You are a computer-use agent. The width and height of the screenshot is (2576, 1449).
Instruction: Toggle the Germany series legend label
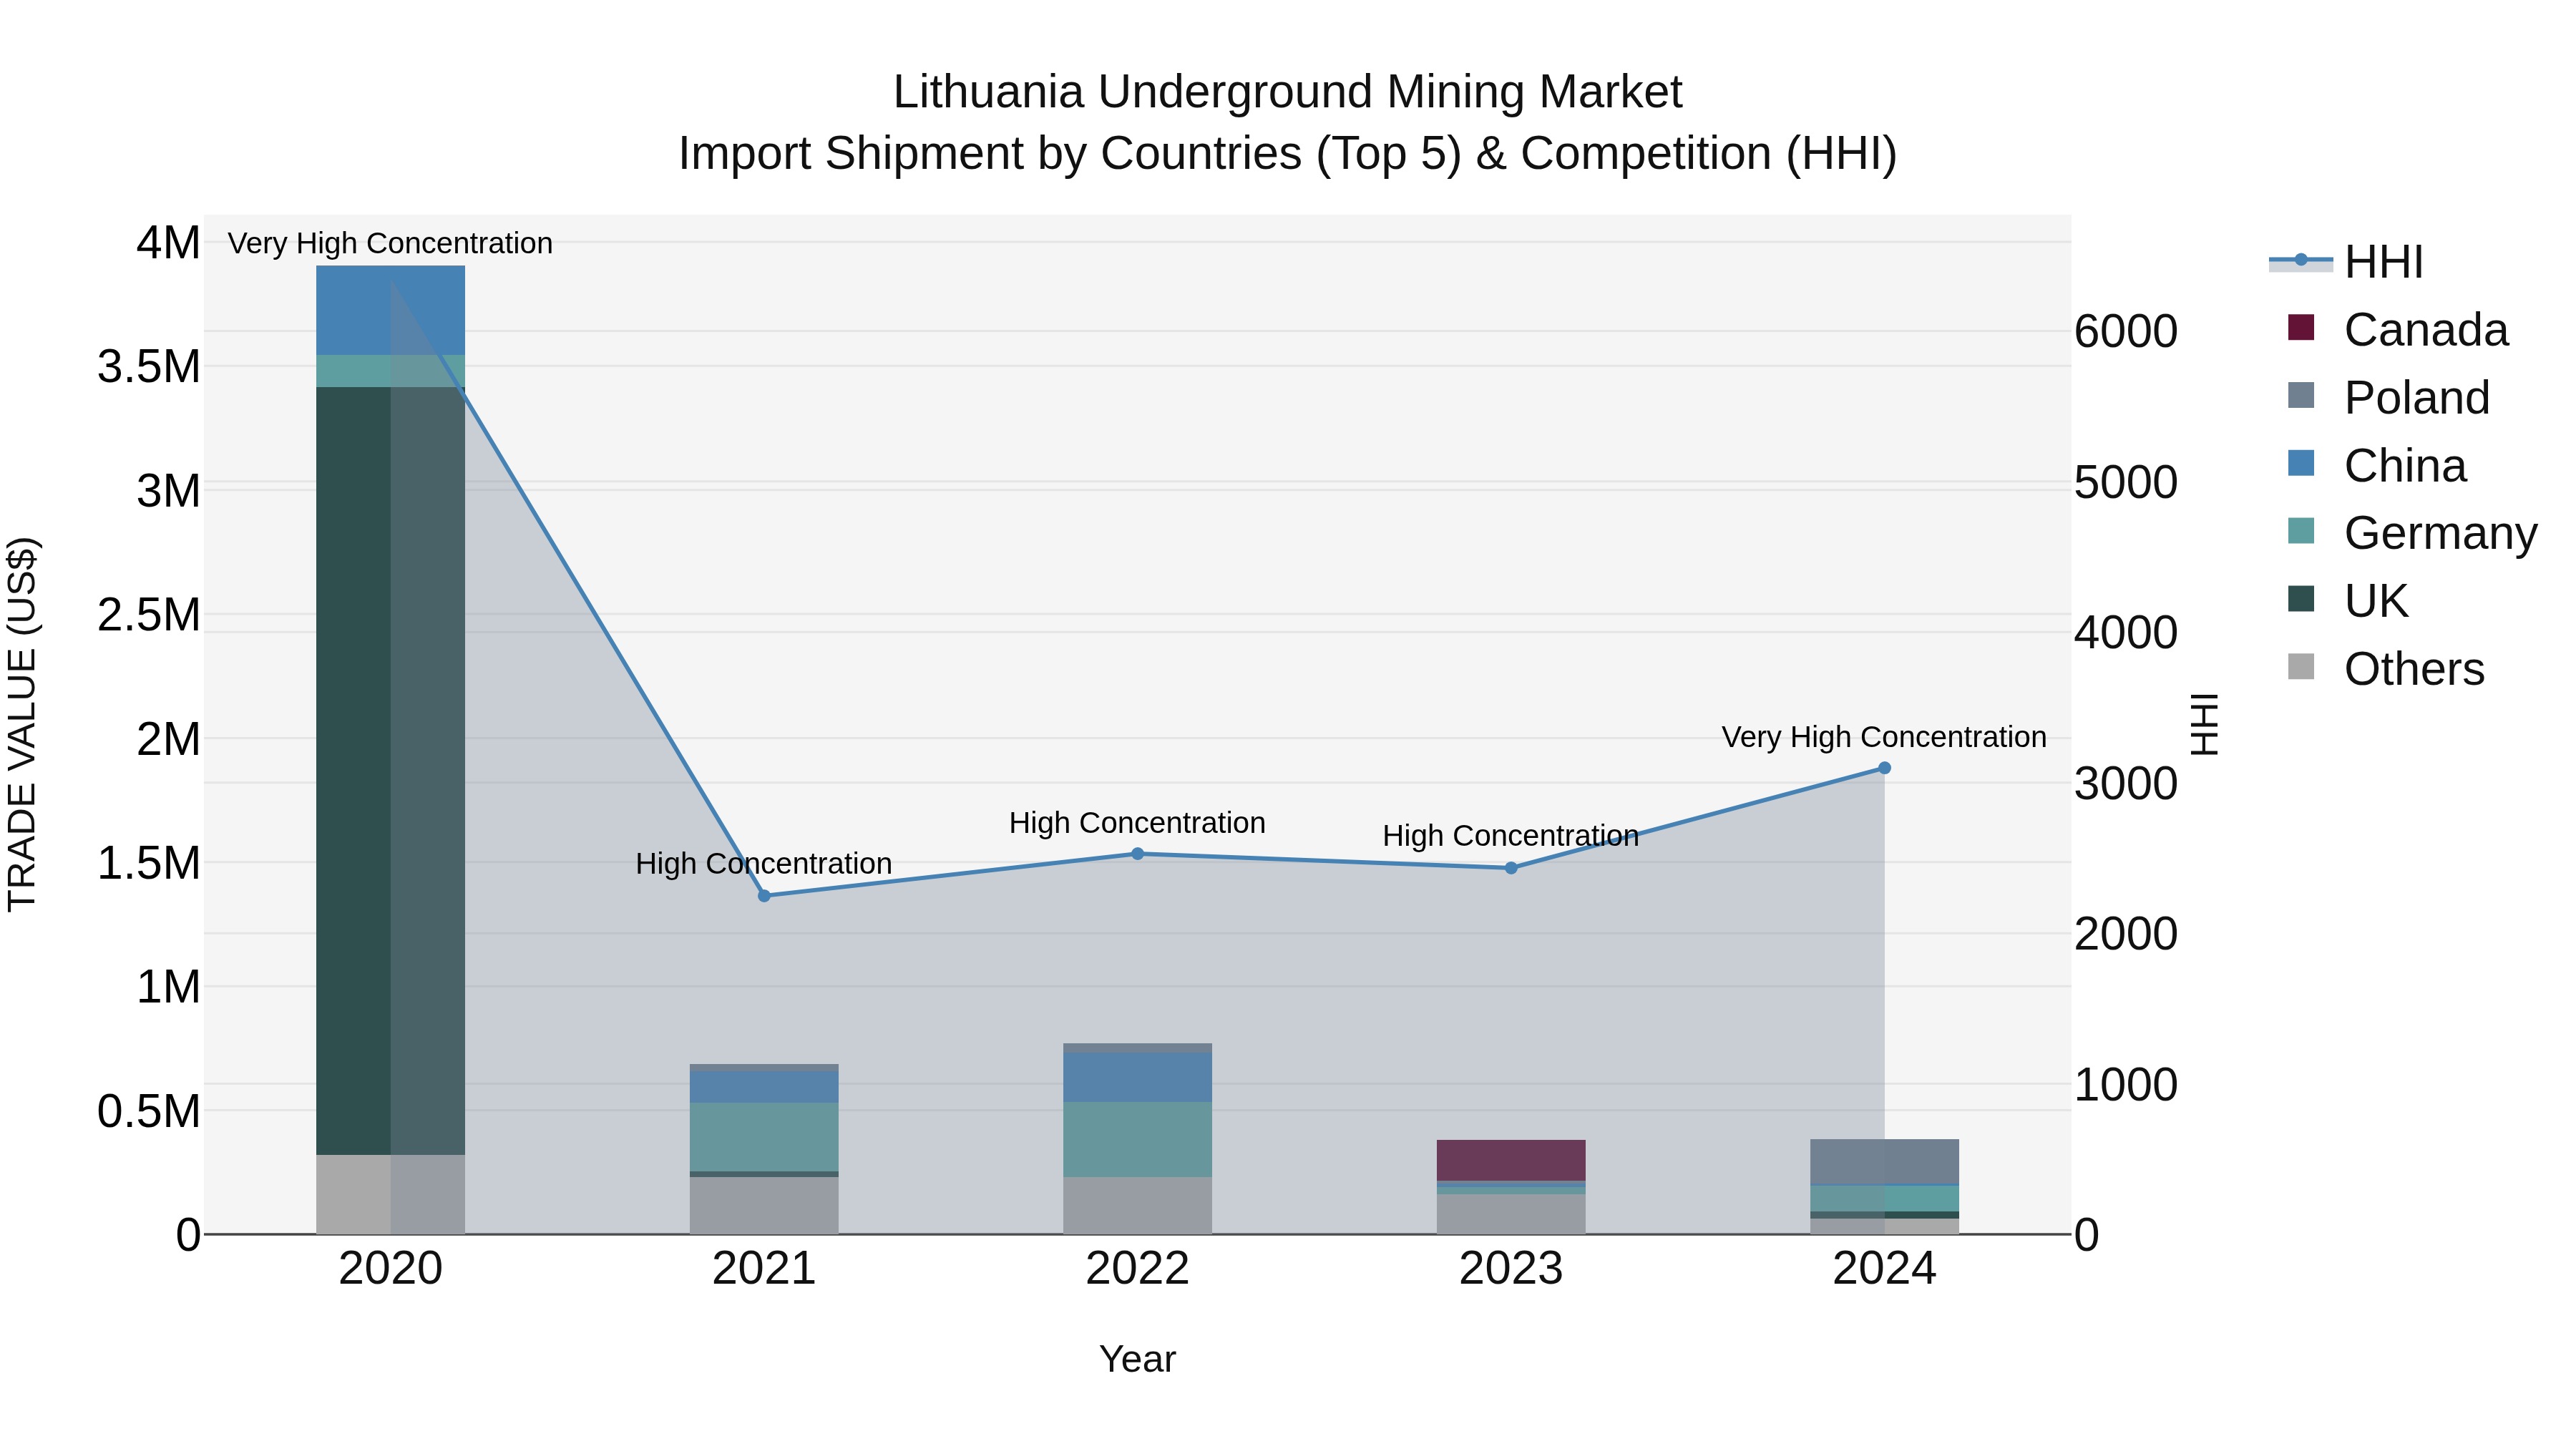pos(2441,533)
